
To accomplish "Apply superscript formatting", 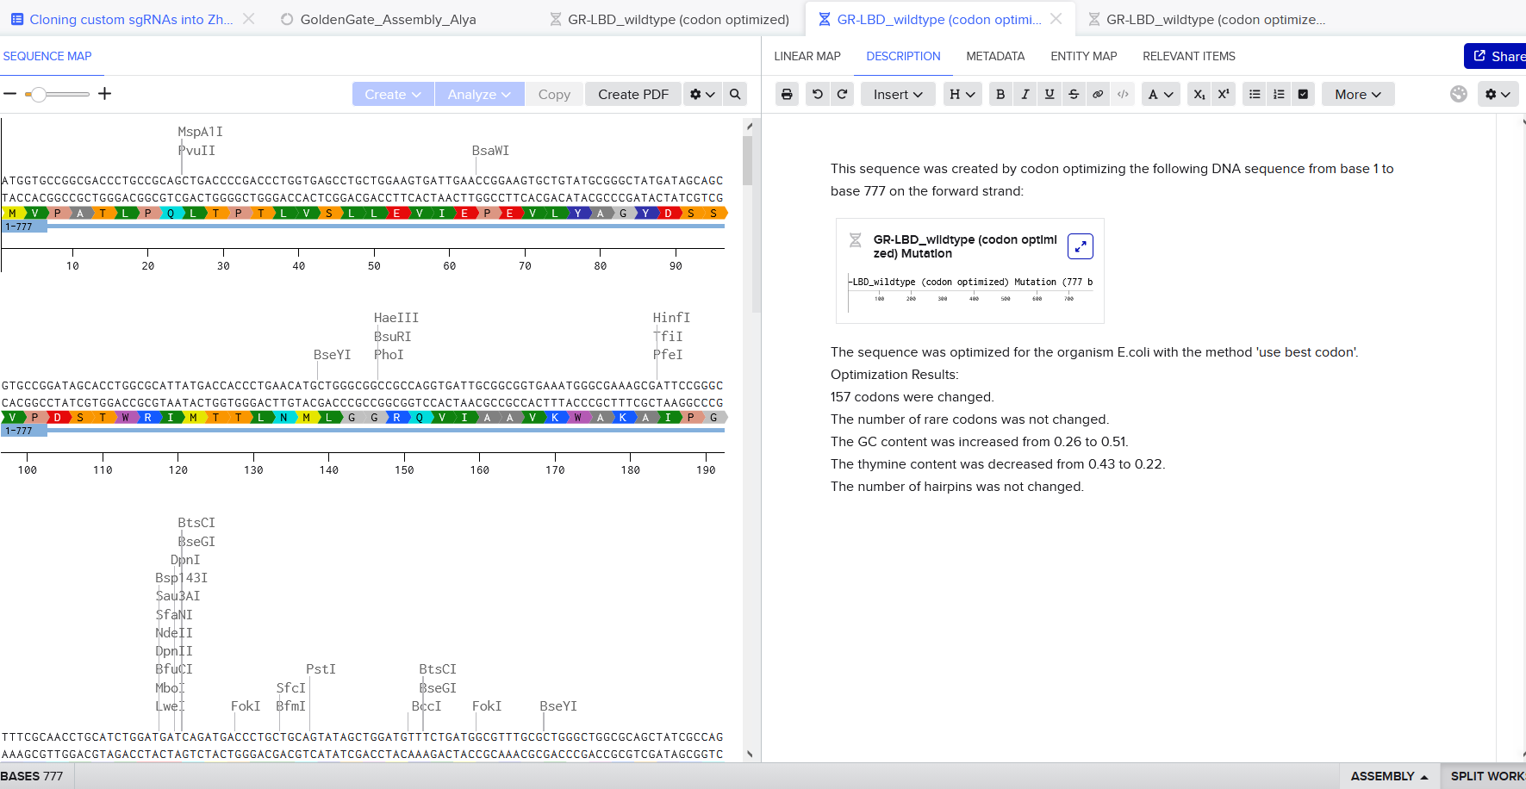I will point(1224,95).
